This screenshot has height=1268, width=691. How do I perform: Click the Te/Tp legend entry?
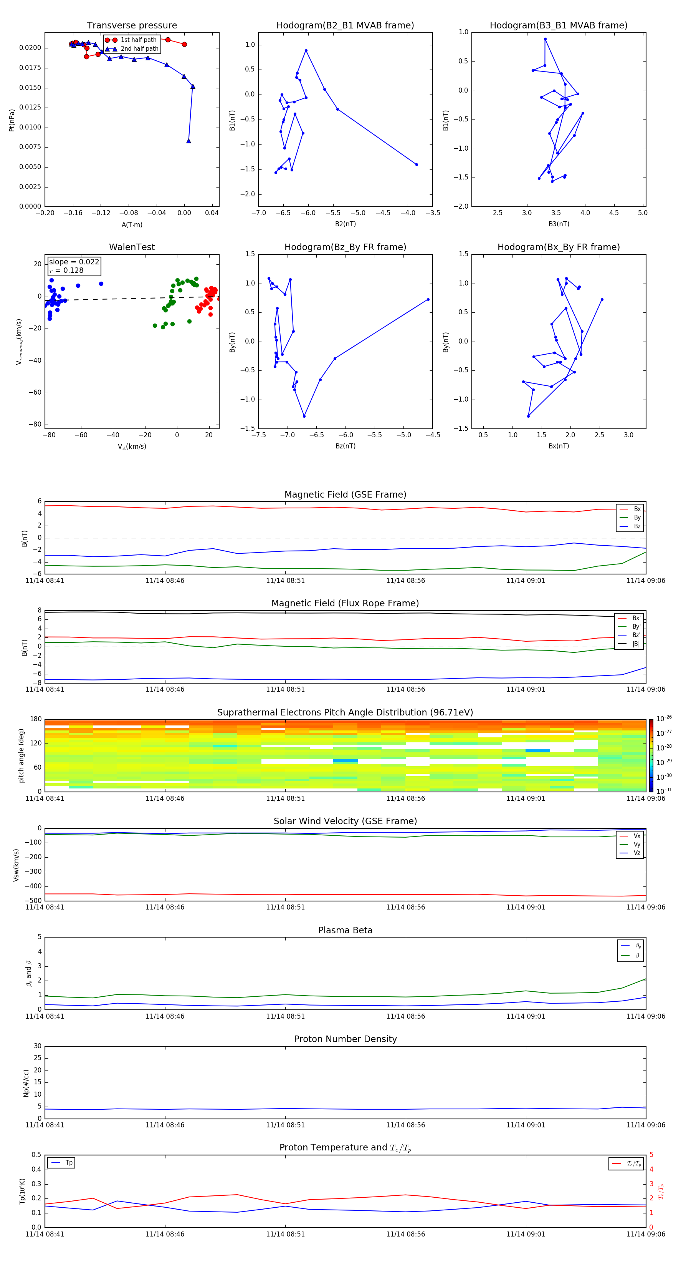627,1163
